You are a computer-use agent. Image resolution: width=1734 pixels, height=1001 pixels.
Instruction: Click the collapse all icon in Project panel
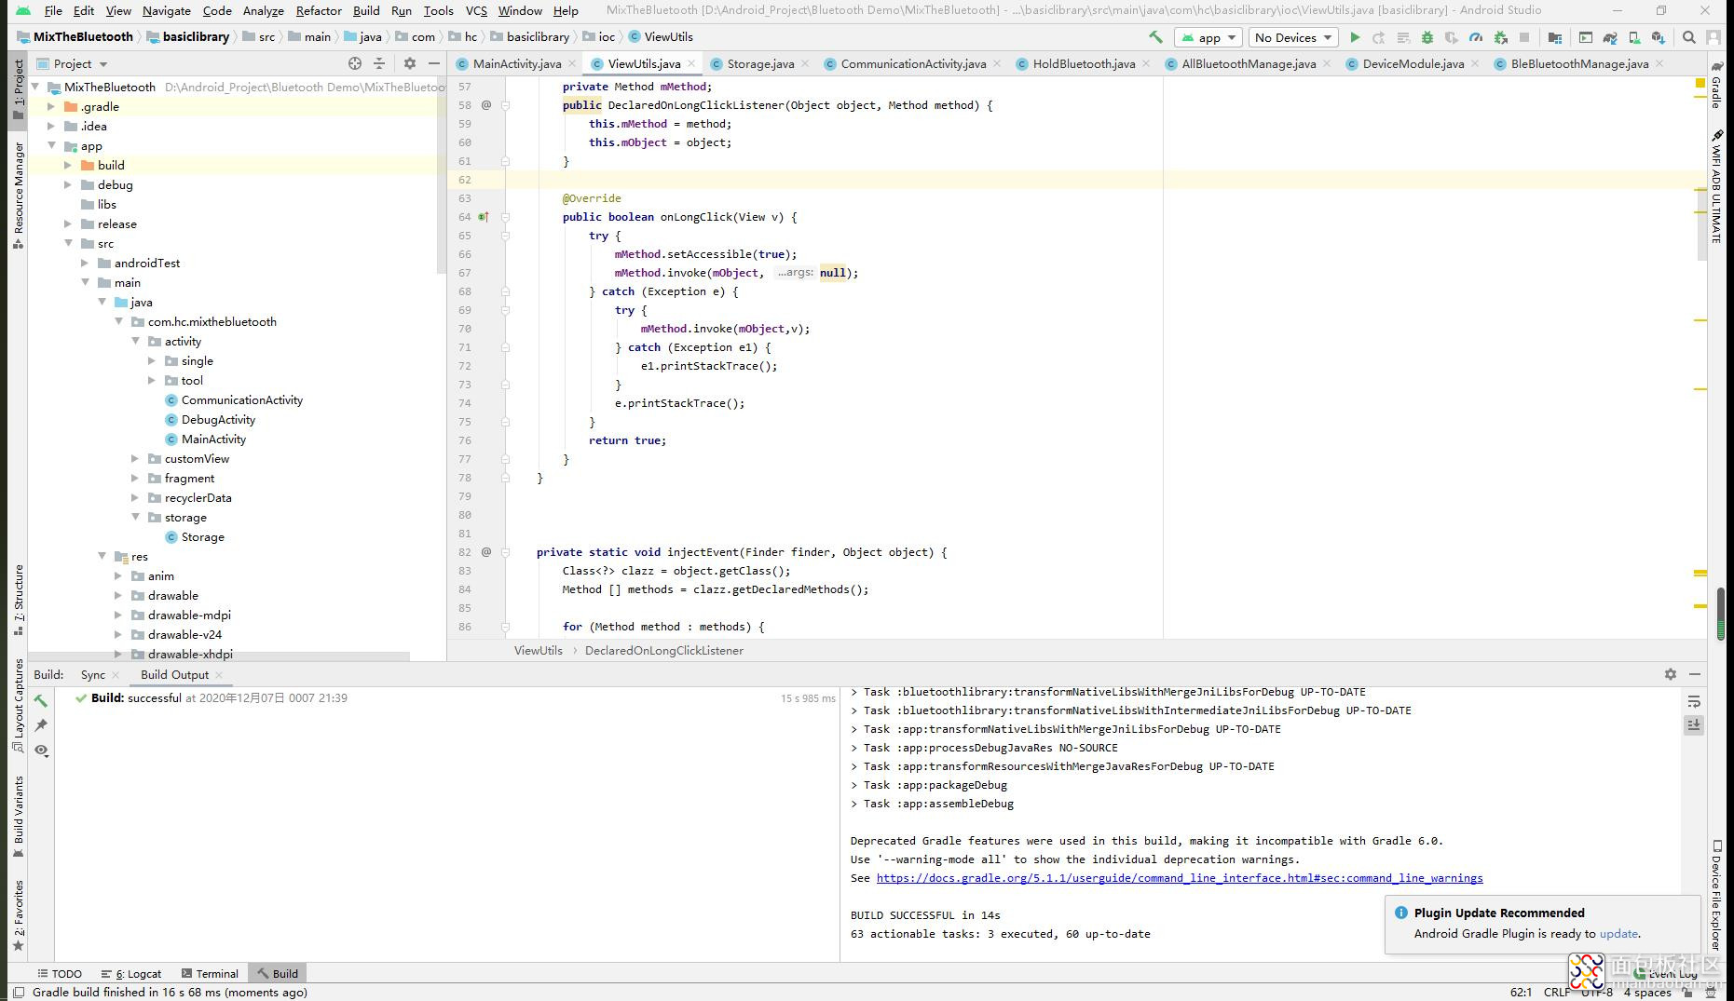click(379, 63)
